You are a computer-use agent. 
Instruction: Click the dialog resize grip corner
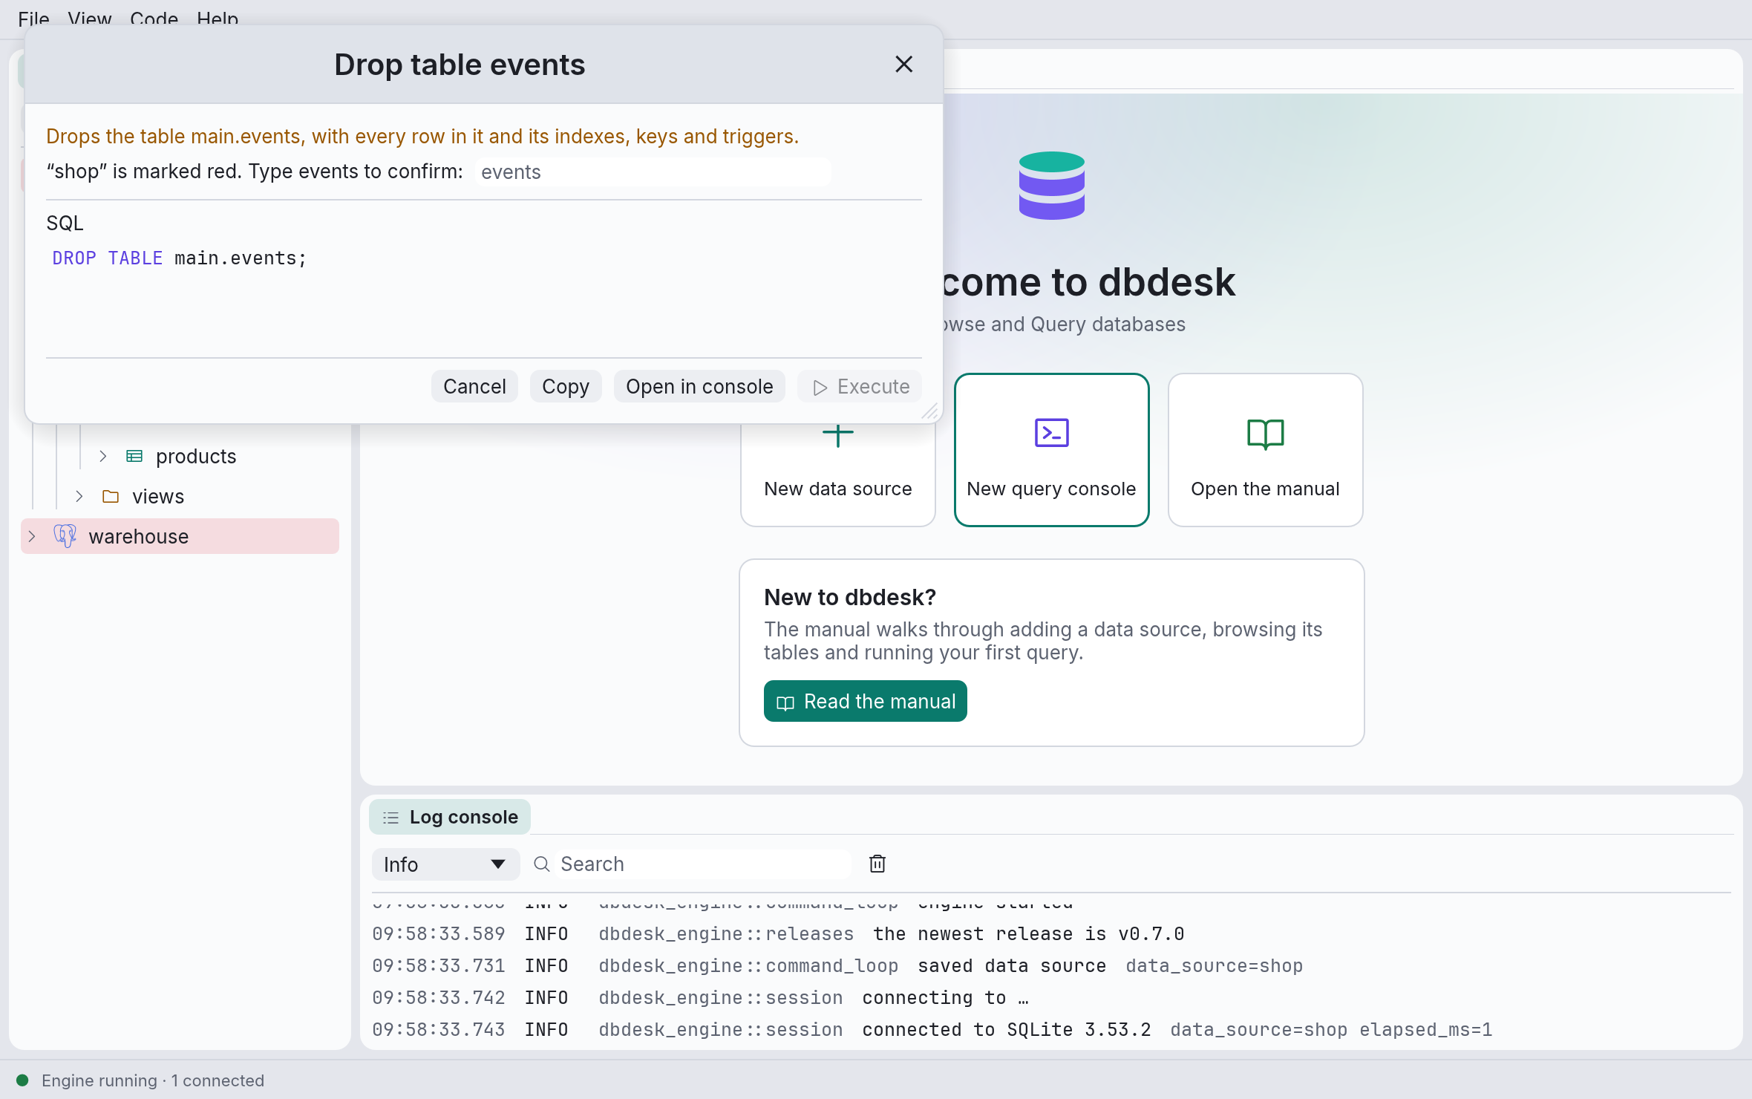tap(931, 412)
